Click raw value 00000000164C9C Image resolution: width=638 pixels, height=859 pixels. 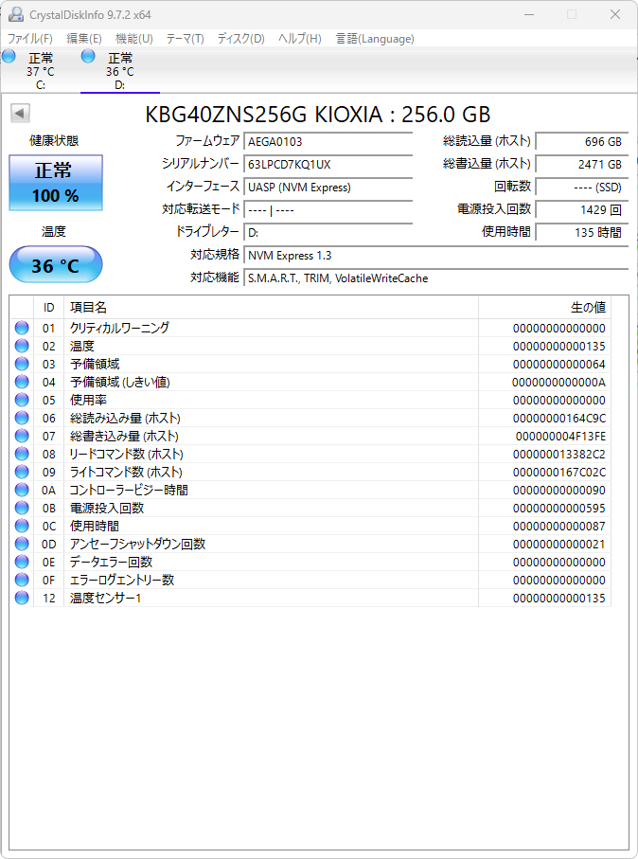pyautogui.click(x=559, y=419)
